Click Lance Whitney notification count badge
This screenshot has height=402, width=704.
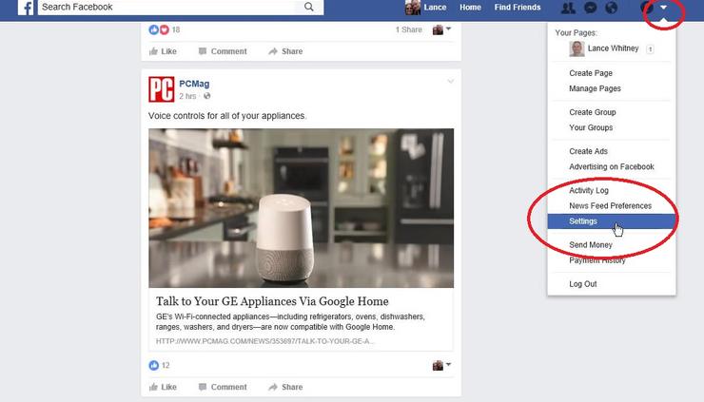point(650,49)
